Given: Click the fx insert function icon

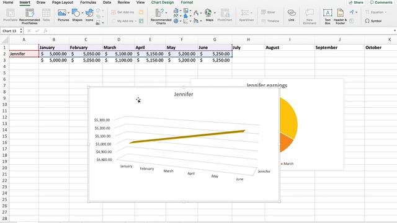Looking at the screenshot, I should click(x=45, y=31).
